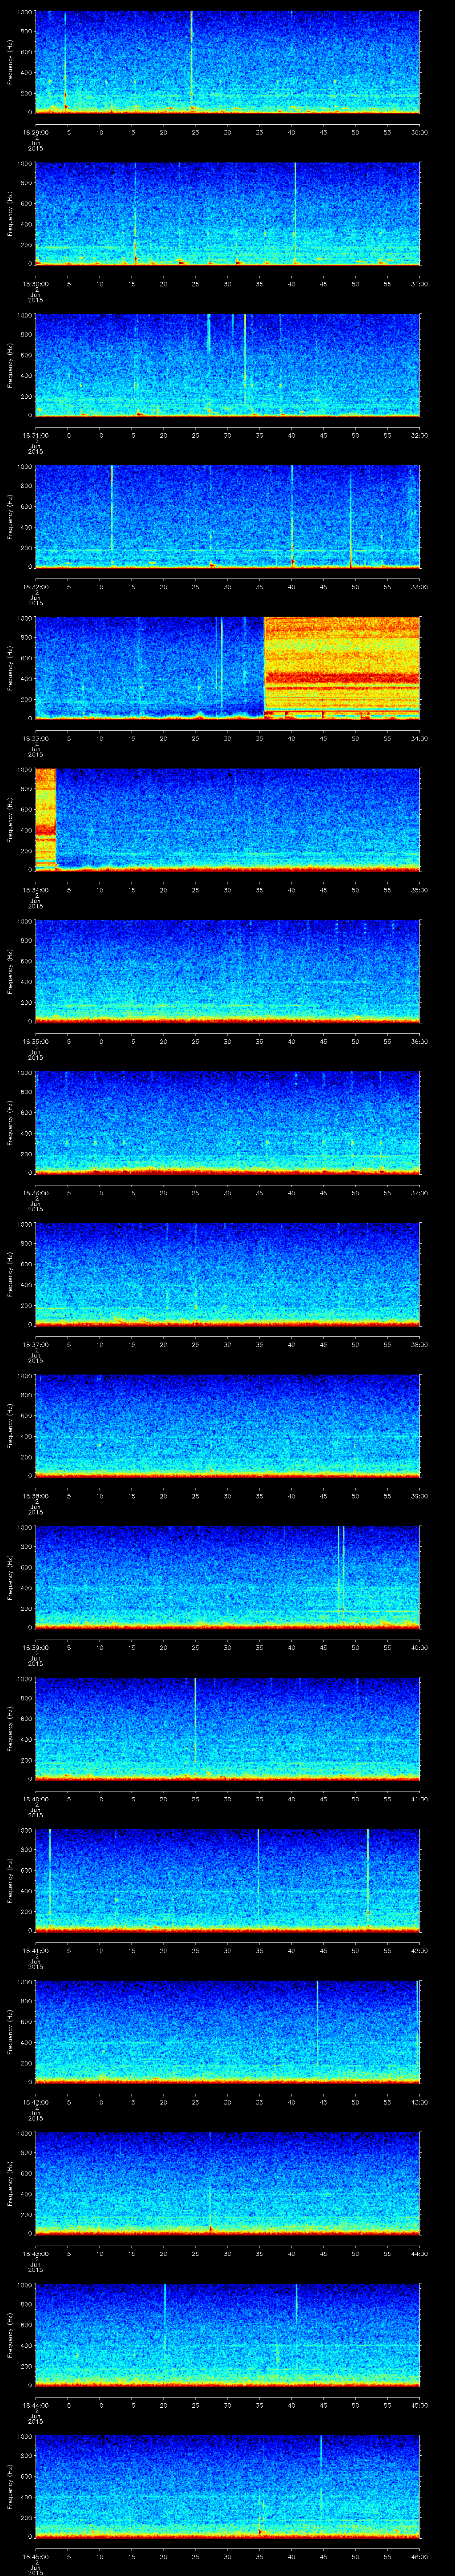455x2576 pixels.
Task: Select the 18:33:00 spectrogram with the loud noise burst
Action: click(227, 668)
